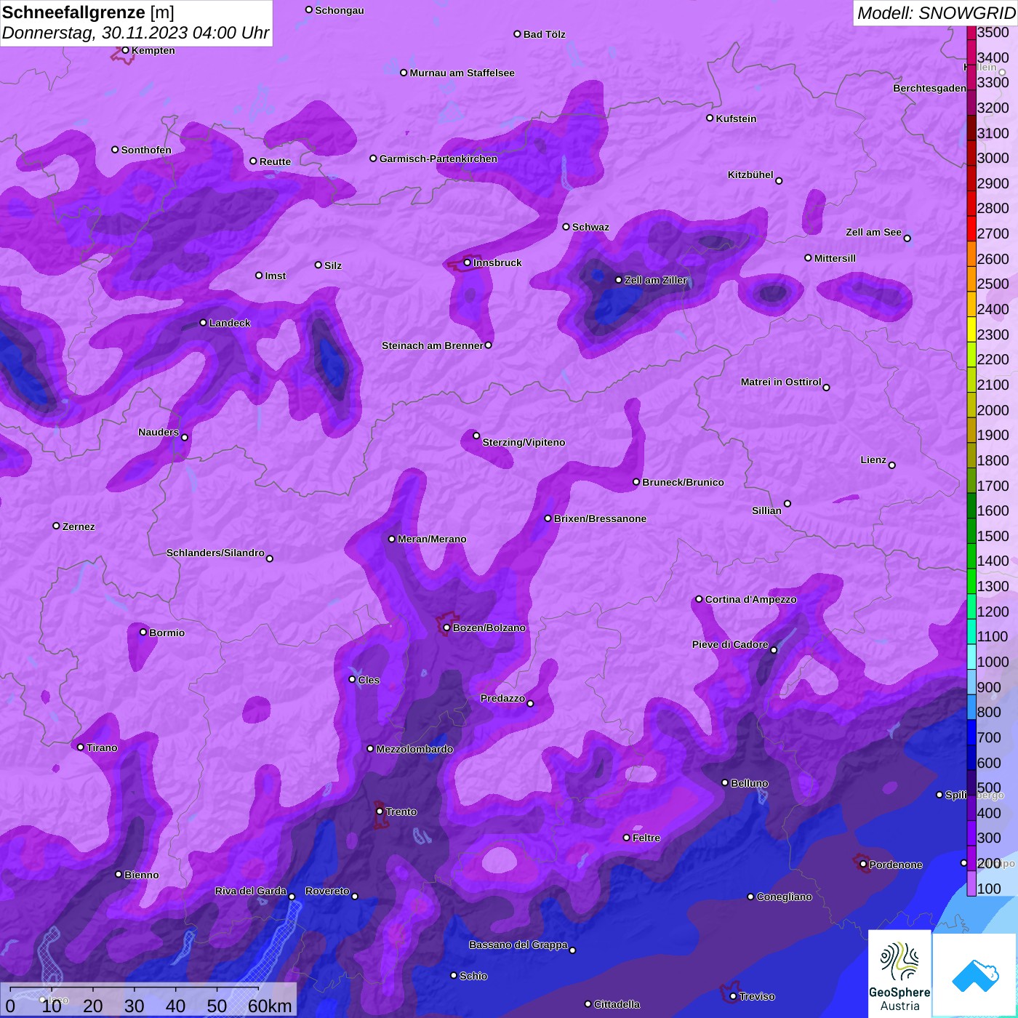1018x1018 pixels.
Task: Select the "2000" legend value
Action: 993,410
